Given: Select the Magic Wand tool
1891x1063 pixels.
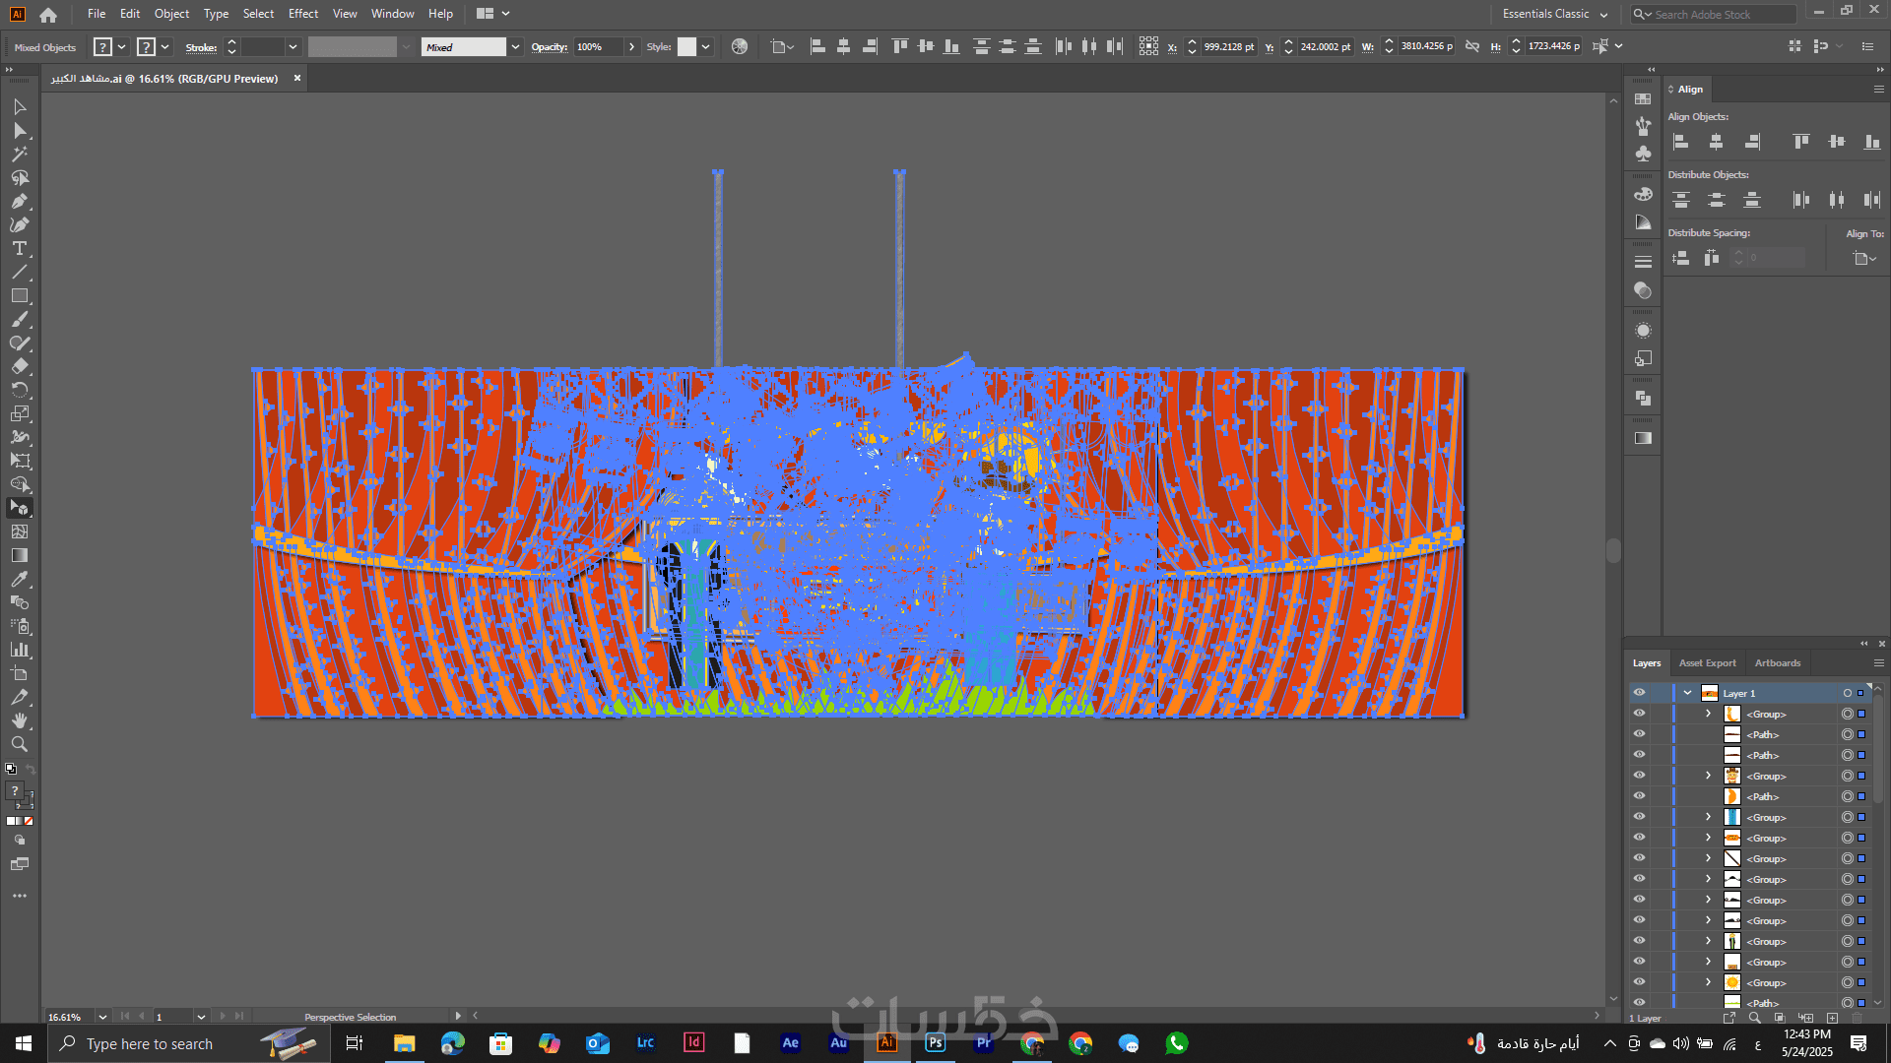Looking at the screenshot, I should (x=19, y=155).
